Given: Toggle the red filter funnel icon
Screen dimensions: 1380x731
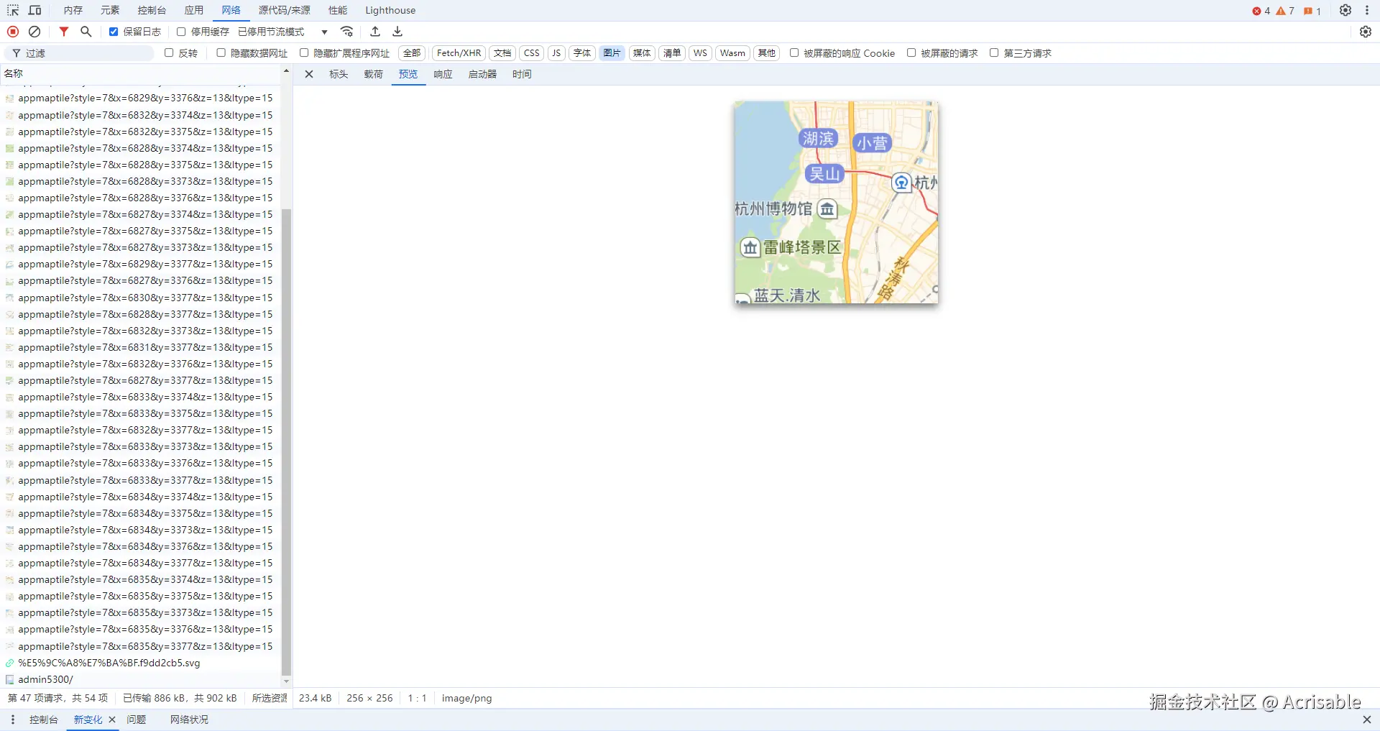Looking at the screenshot, I should [x=64, y=32].
